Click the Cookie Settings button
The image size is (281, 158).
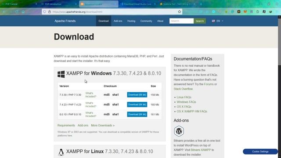click(260, 151)
